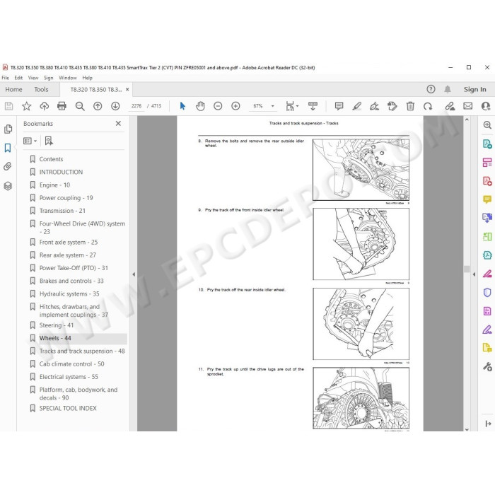Open notifications bell icon
Screen dimensions: 495x495
(x=448, y=89)
